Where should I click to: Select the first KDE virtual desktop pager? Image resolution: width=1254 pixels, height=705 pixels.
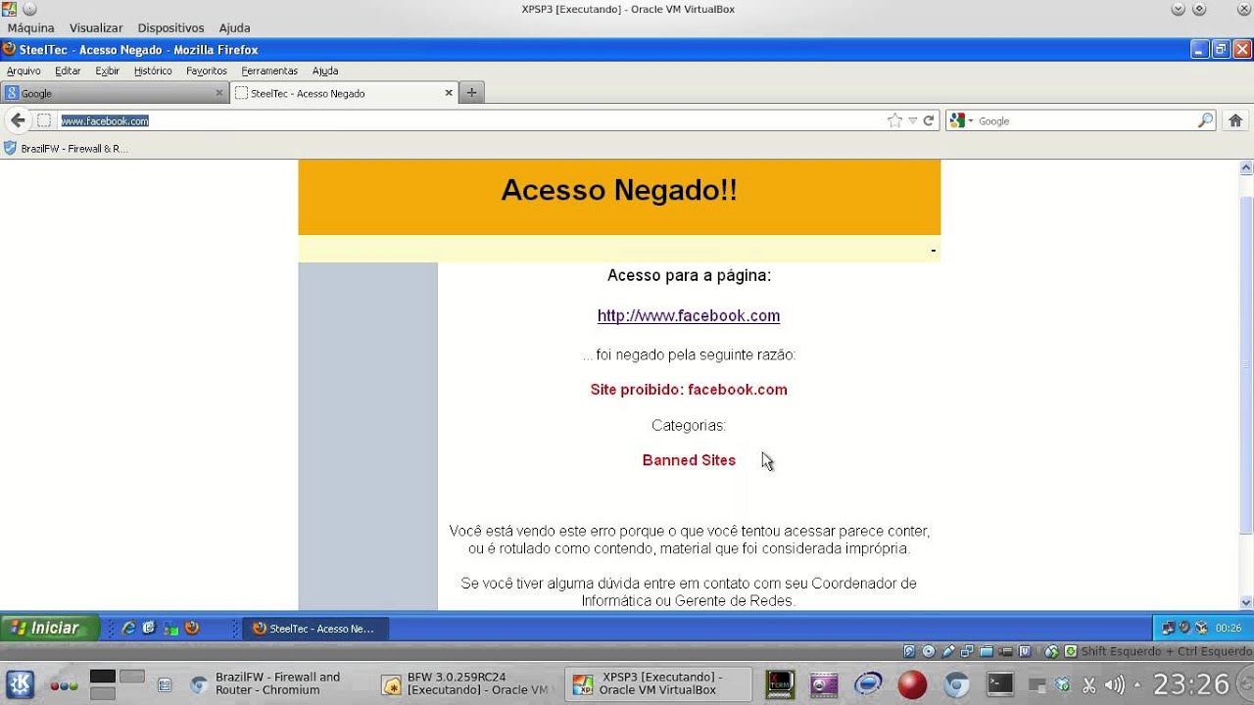(x=103, y=676)
